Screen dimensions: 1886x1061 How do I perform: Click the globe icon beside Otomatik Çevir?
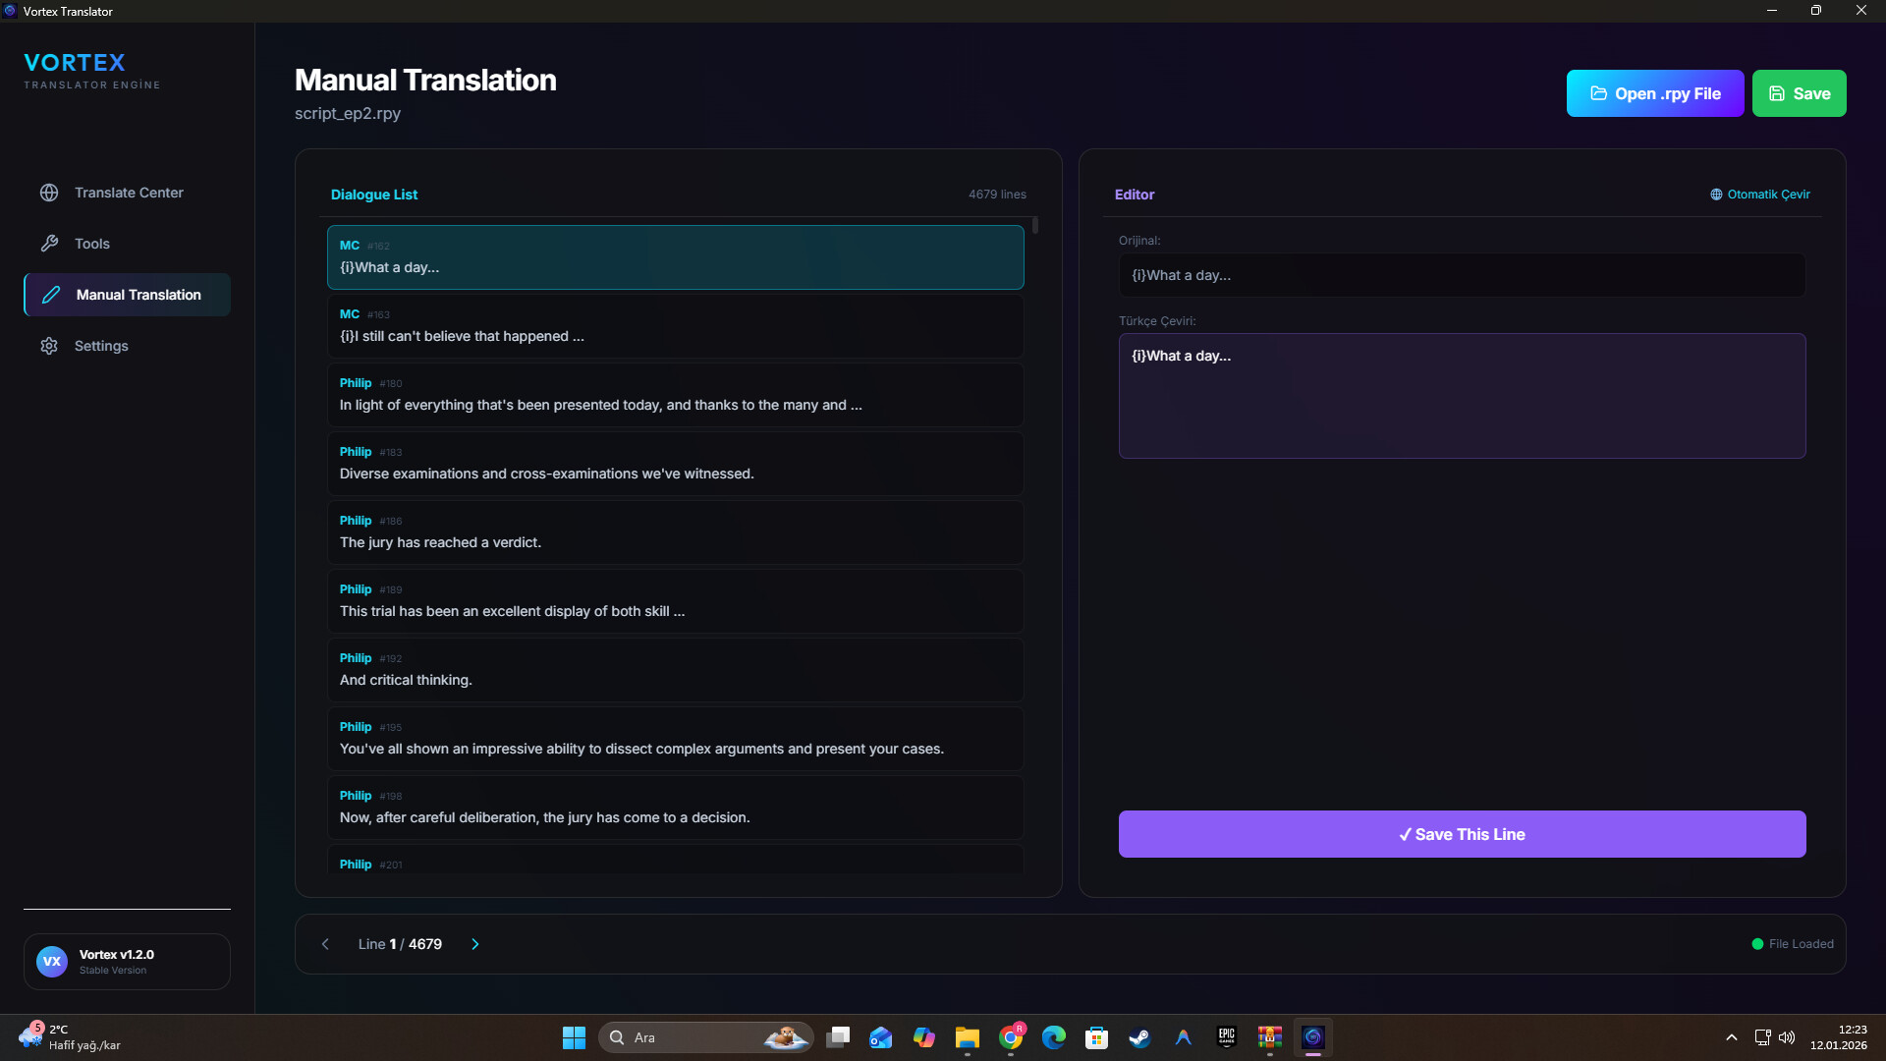click(1715, 194)
